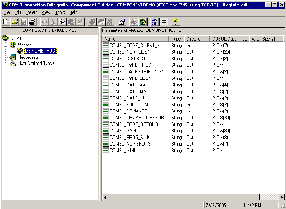Click the Undo toolbar icon
286x209 pixels.
tap(45, 22)
